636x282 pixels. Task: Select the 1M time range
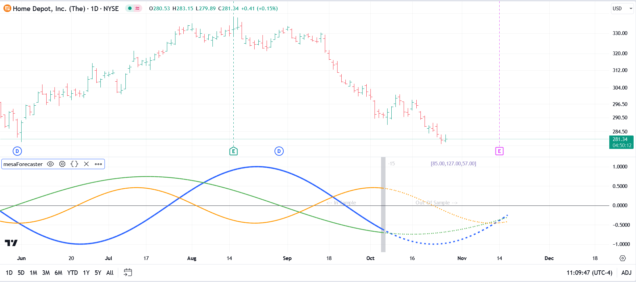coord(33,273)
